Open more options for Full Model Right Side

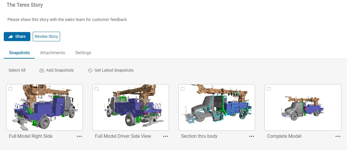(x=79, y=136)
